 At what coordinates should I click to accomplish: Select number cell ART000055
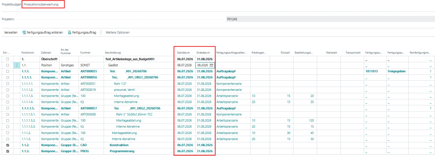88,71
